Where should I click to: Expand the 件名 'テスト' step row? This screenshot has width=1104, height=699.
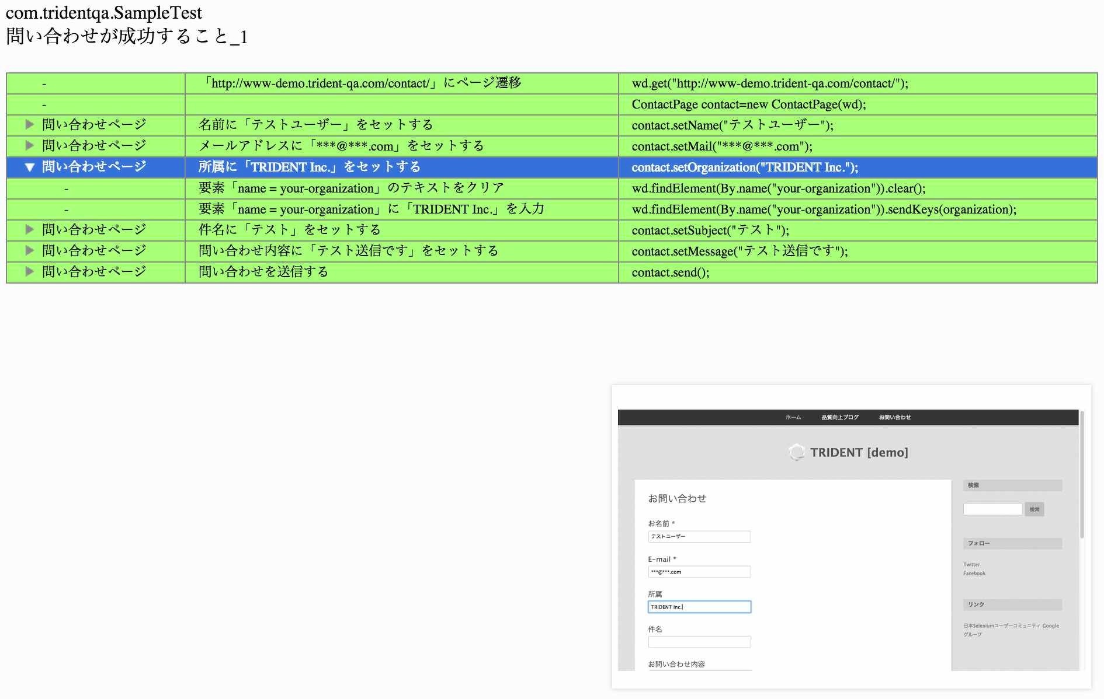click(x=30, y=230)
